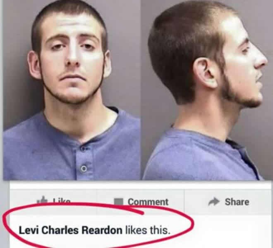This screenshot has width=273, height=248.
Task: Click the divider line left of Share
Action: click(184, 201)
